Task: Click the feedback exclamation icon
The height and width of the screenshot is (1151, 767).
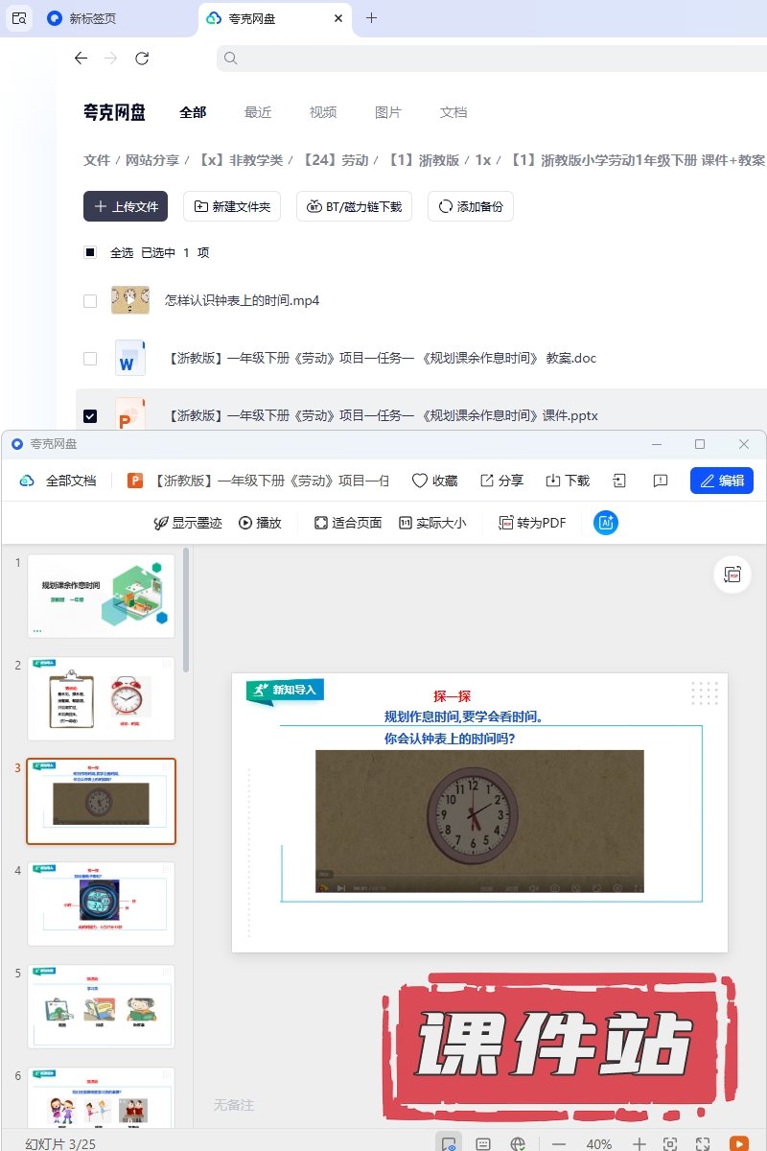Action: [x=660, y=481]
